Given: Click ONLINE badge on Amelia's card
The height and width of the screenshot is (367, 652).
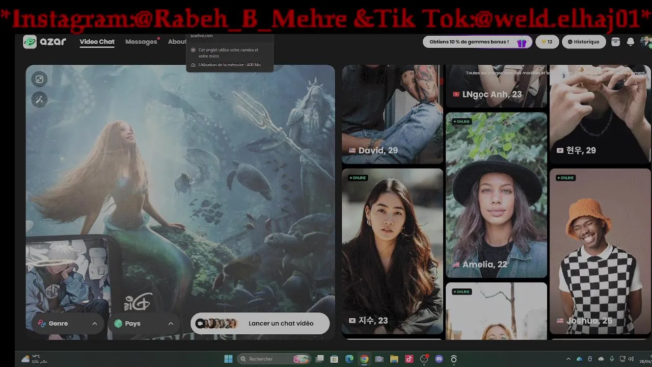Looking at the screenshot, I should tap(462, 121).
